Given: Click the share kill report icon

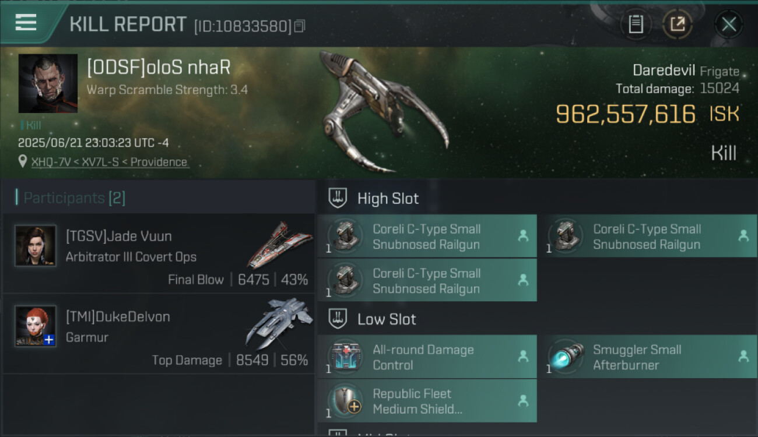Looking at the screenshot, I should point(678,24).
